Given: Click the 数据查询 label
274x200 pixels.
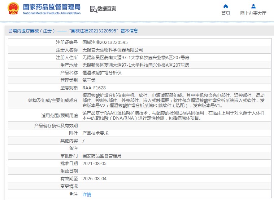Looking at the screenshot, I should point(106,9).
